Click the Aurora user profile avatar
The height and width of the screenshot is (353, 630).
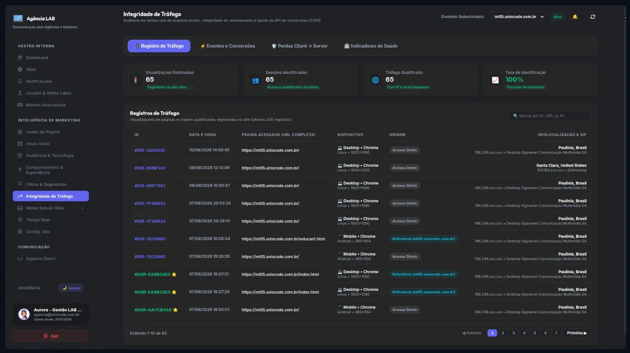24,314
